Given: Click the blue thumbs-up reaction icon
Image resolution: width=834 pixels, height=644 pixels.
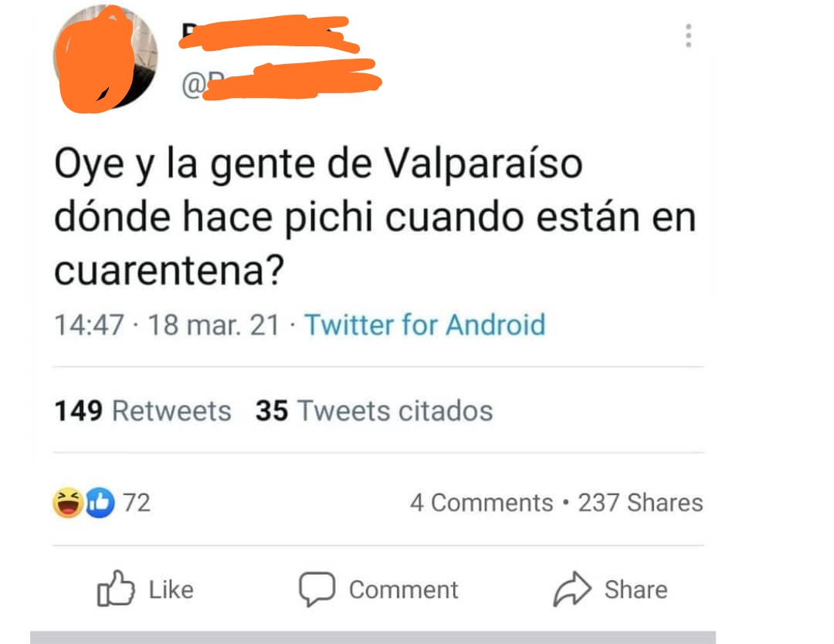Looking at the screenshot, I should coord(100,502).
